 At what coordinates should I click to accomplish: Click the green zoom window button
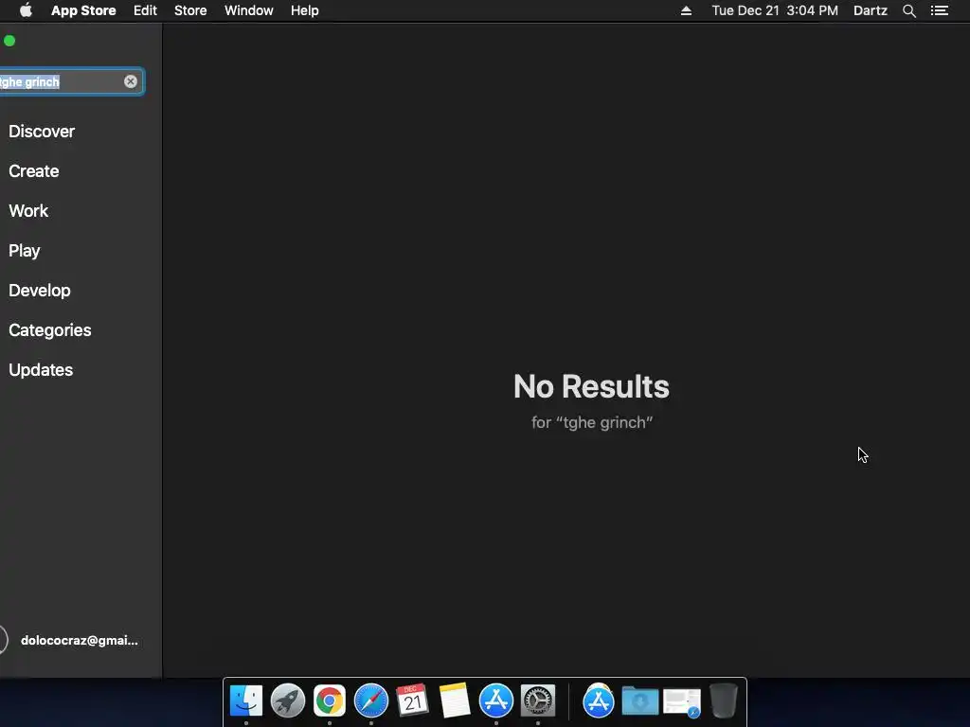[x=9, y=41]
